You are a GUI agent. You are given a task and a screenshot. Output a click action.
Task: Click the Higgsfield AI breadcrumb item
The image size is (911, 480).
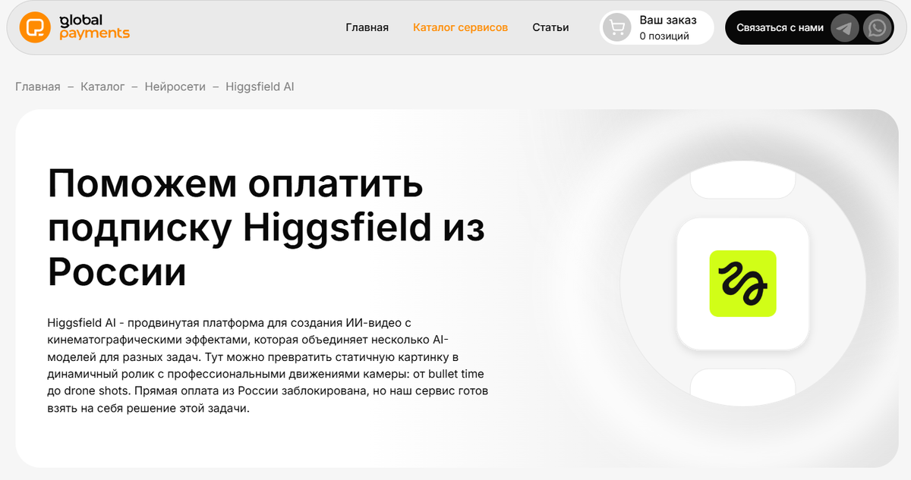coord(260,86)
